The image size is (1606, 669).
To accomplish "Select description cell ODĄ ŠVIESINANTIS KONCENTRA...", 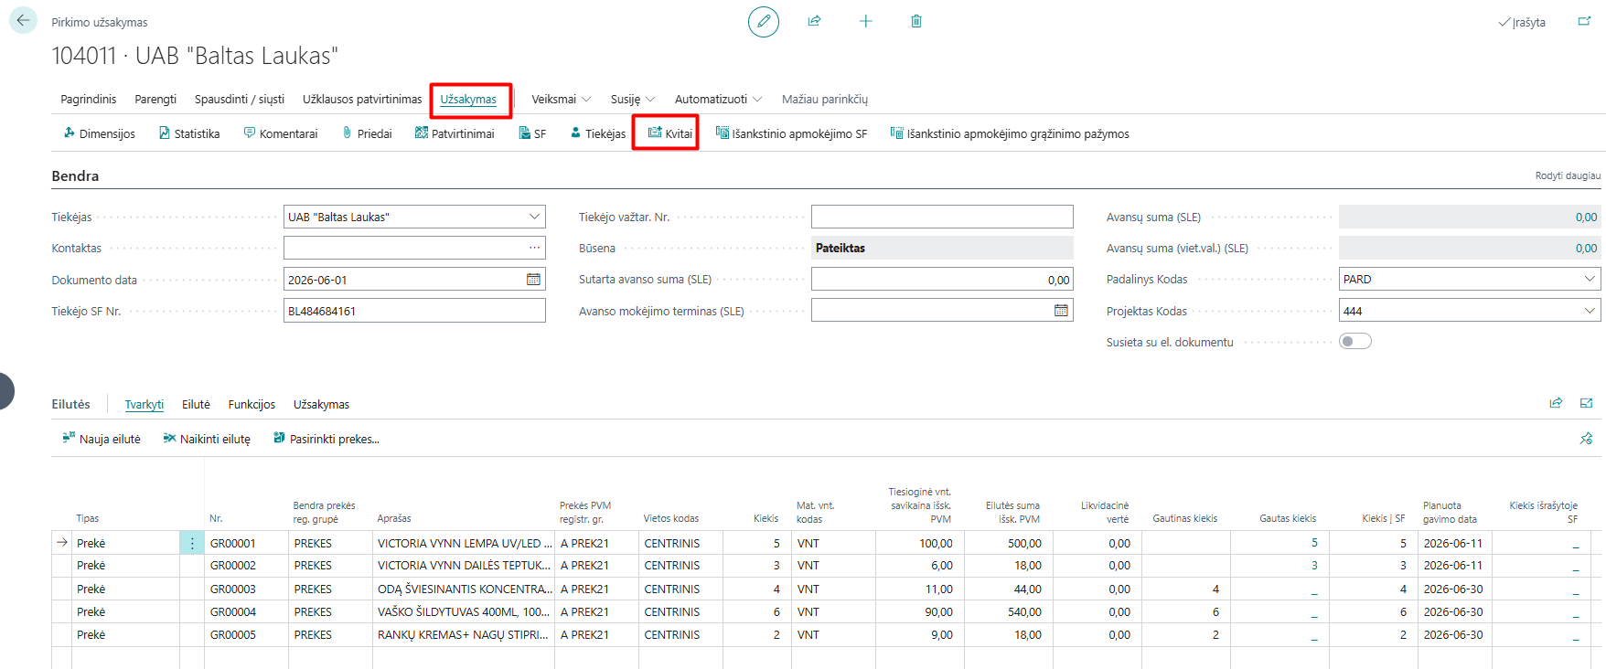I will click(x=464, y=589).
